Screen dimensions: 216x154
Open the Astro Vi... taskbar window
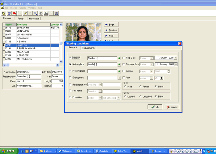[x=121, y=151]
